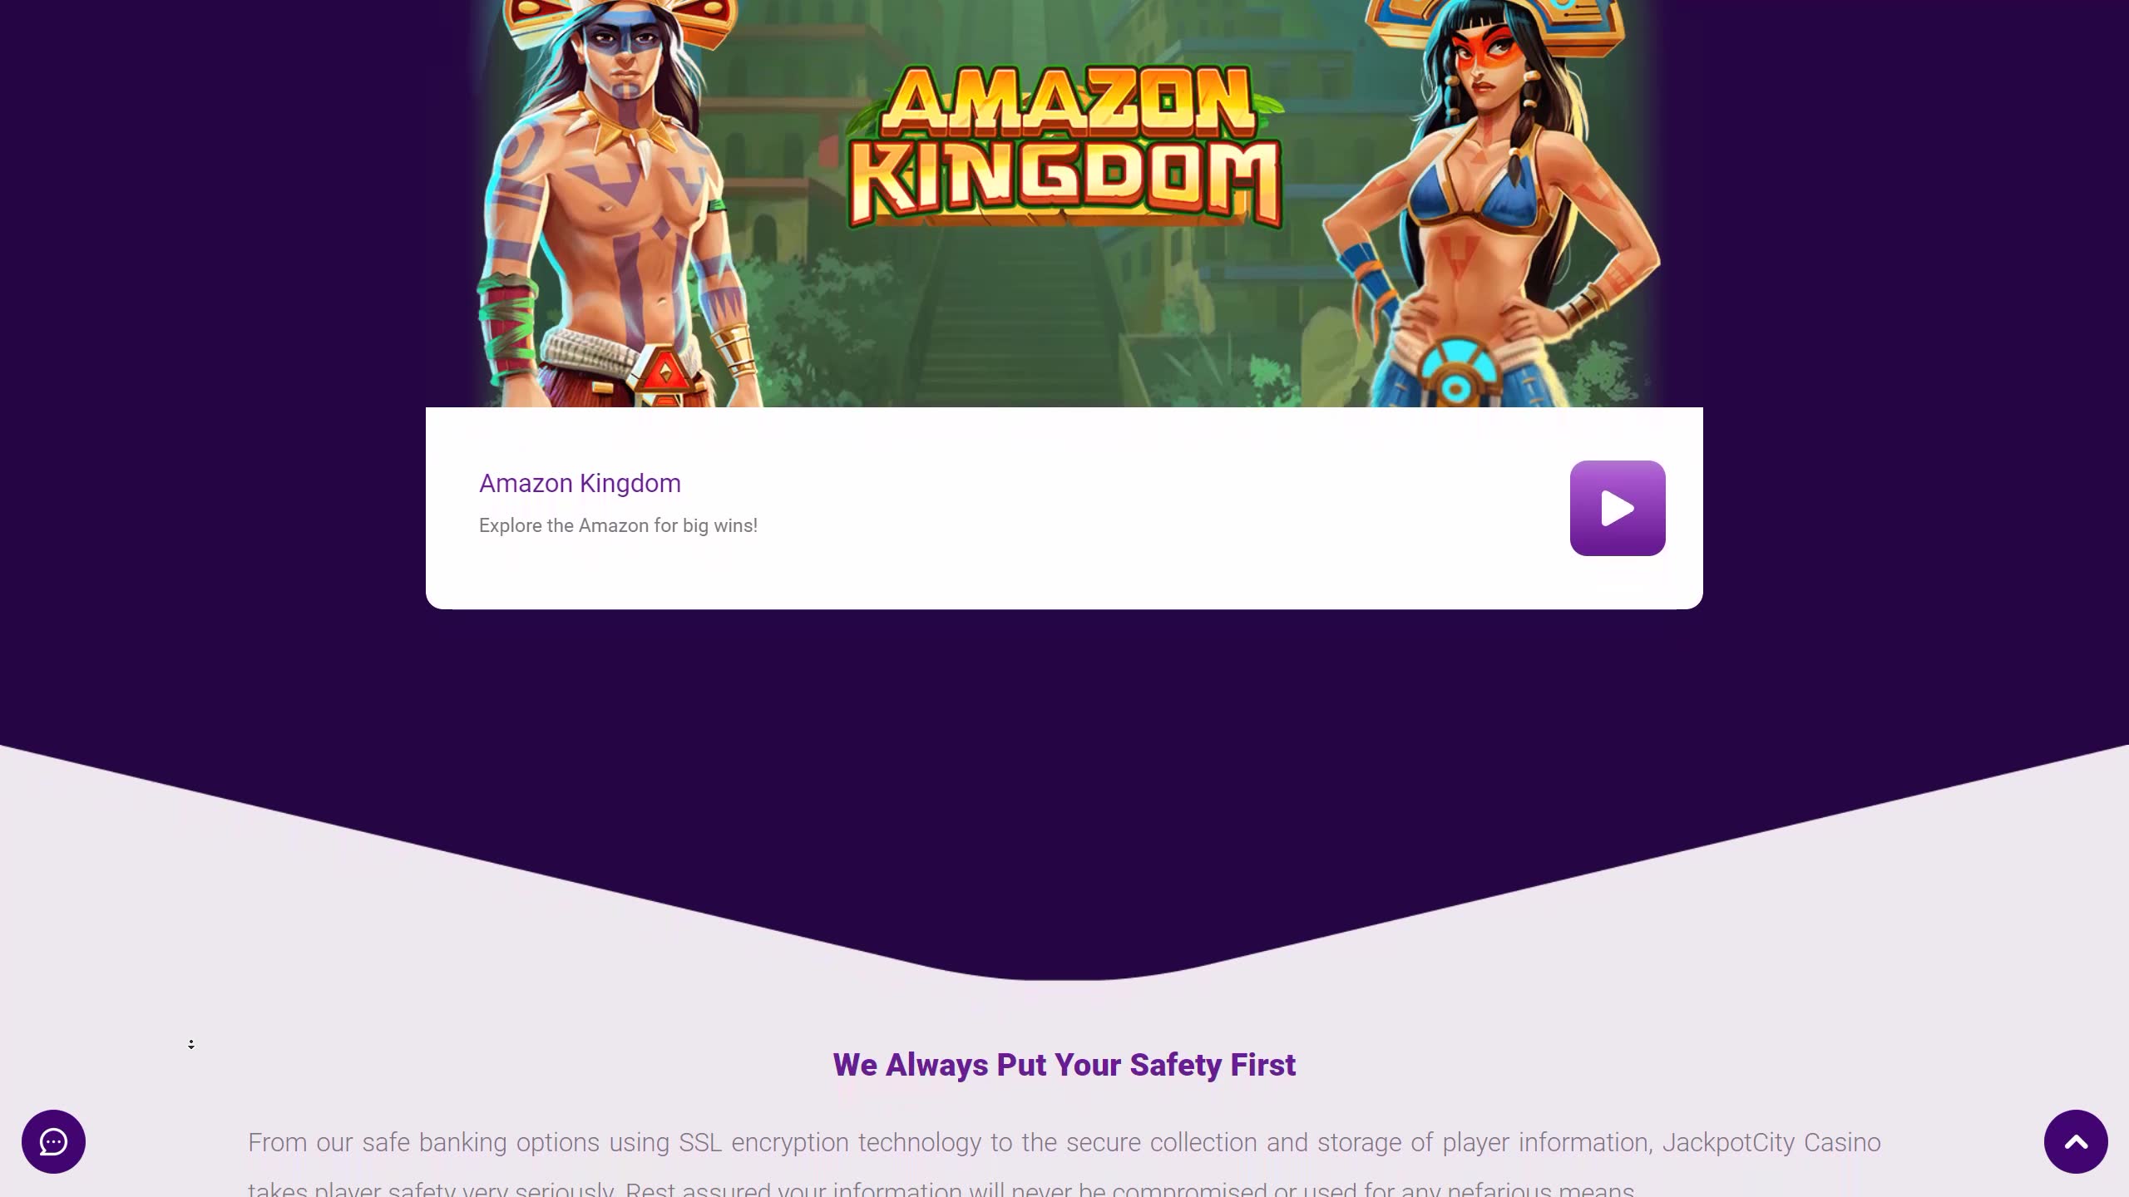Click the white triangle inside the play button

[1618, 508]
